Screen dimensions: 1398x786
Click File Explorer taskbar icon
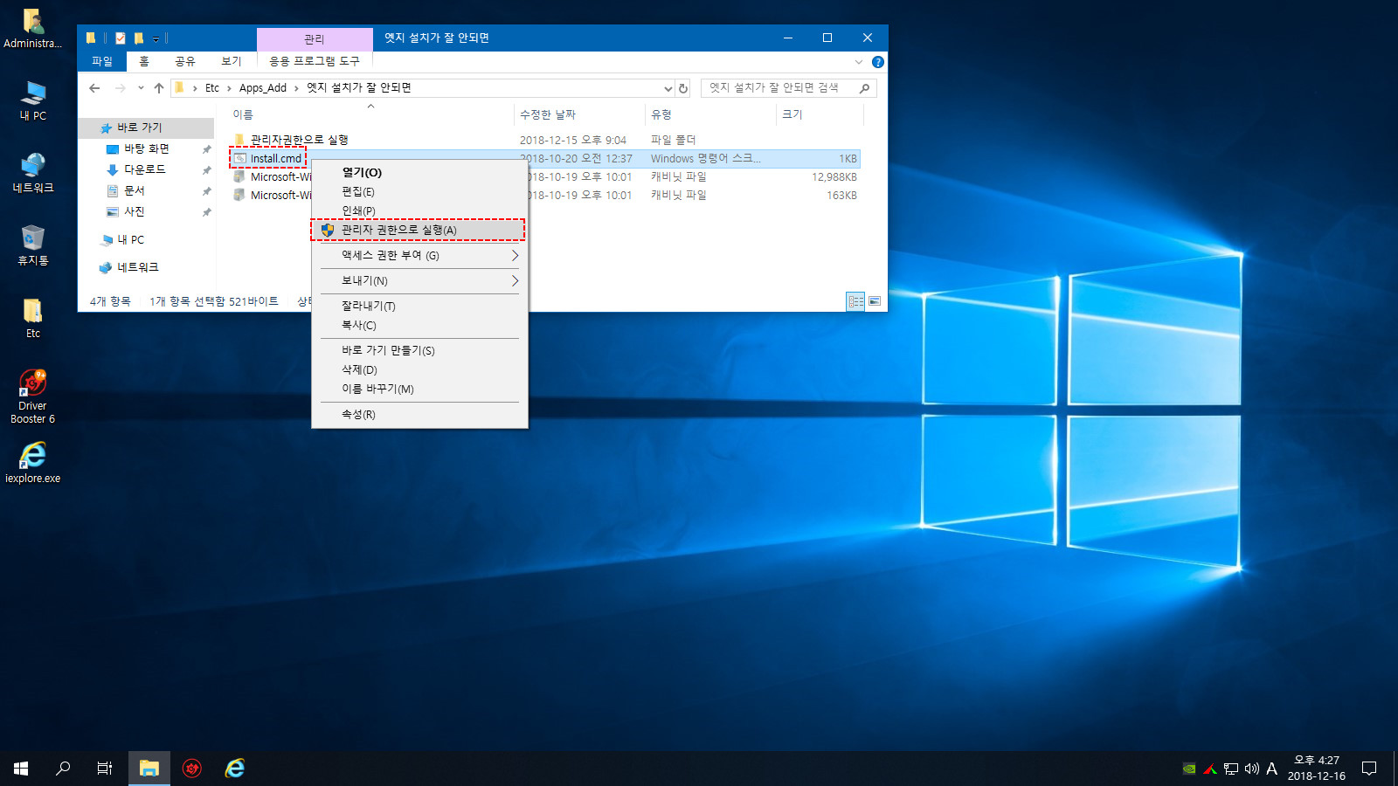[x=149, y=769]
